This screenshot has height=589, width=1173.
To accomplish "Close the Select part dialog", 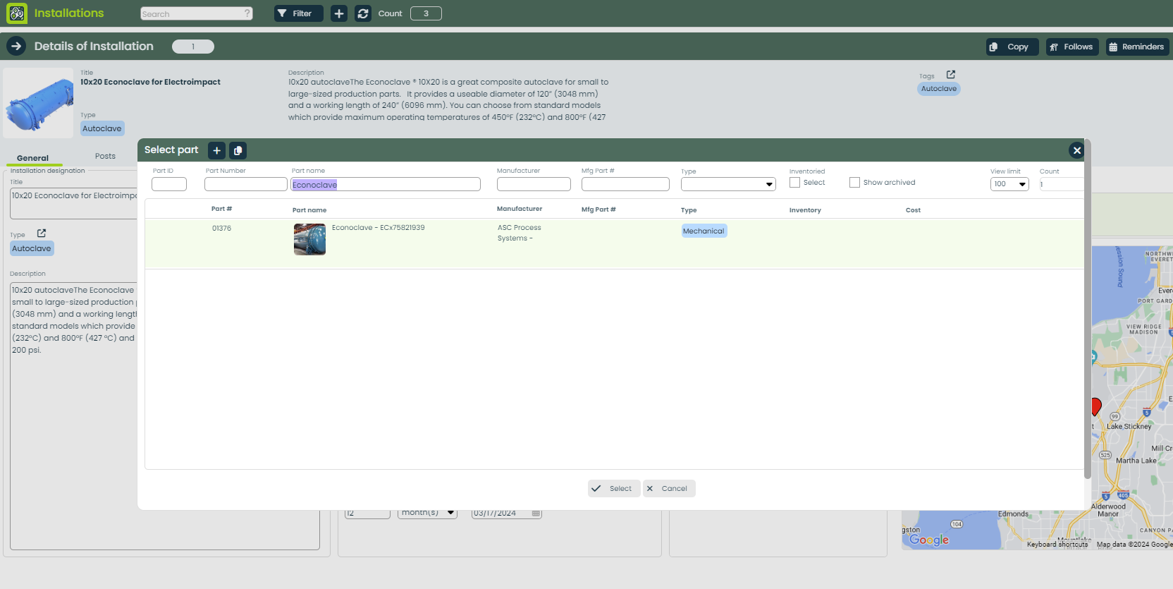I will pyautogui.click(x=1076, y=150).
